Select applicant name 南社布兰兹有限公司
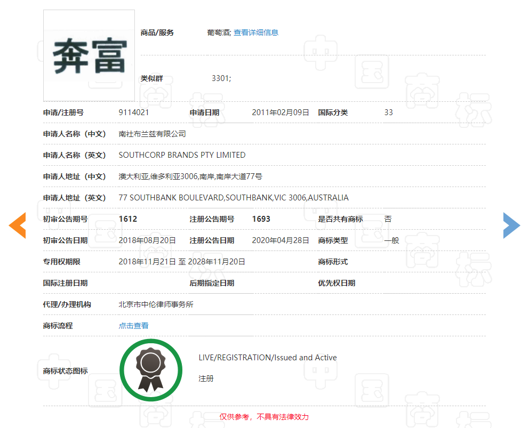 pos(152,134)
